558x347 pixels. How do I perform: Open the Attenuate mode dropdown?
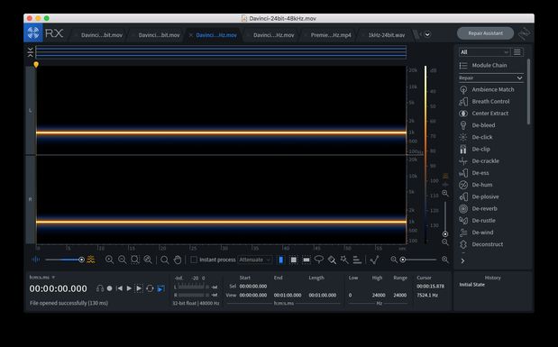click(255, 260)
